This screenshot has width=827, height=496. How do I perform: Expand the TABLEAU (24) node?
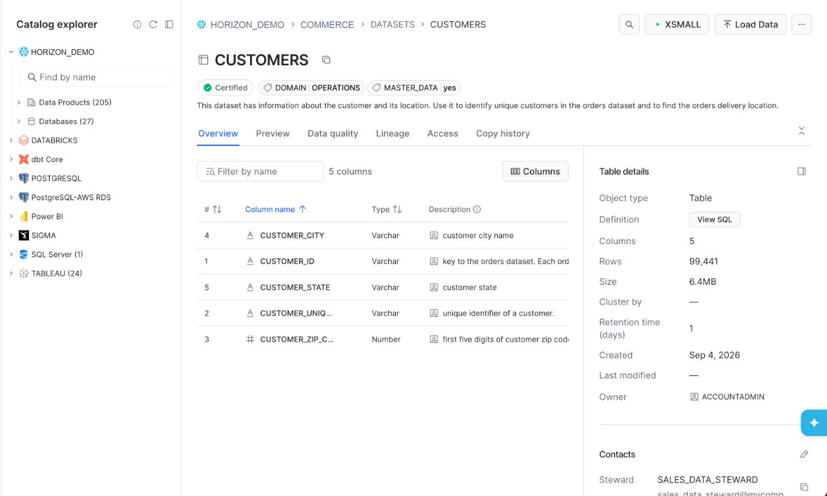(x=11, y=274)
